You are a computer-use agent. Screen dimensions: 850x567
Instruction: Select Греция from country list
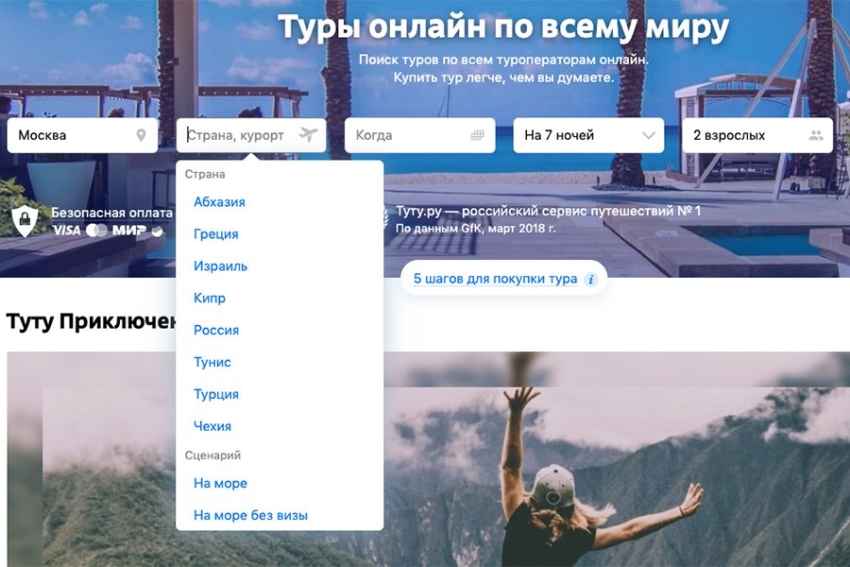tap(215, 233)
